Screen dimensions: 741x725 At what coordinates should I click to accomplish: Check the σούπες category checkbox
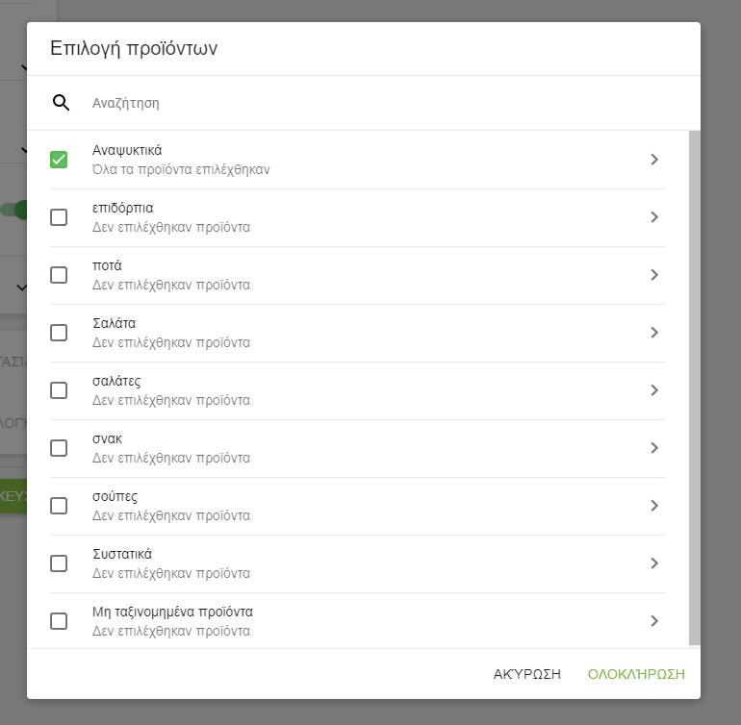[59, 506]
